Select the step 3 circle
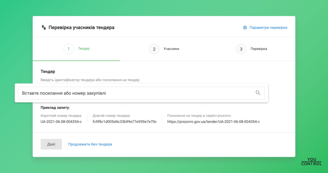Screen dimensions: 328x173 click(x=241, y=49)
